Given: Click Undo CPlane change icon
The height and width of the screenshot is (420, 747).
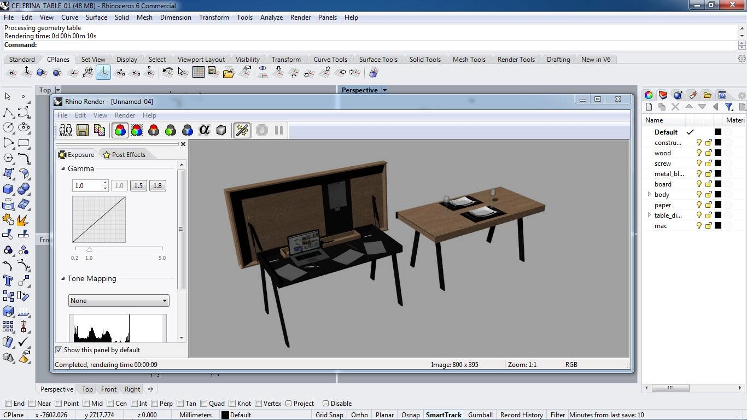Looking at the screenshot, I should (x=168, y=72).
